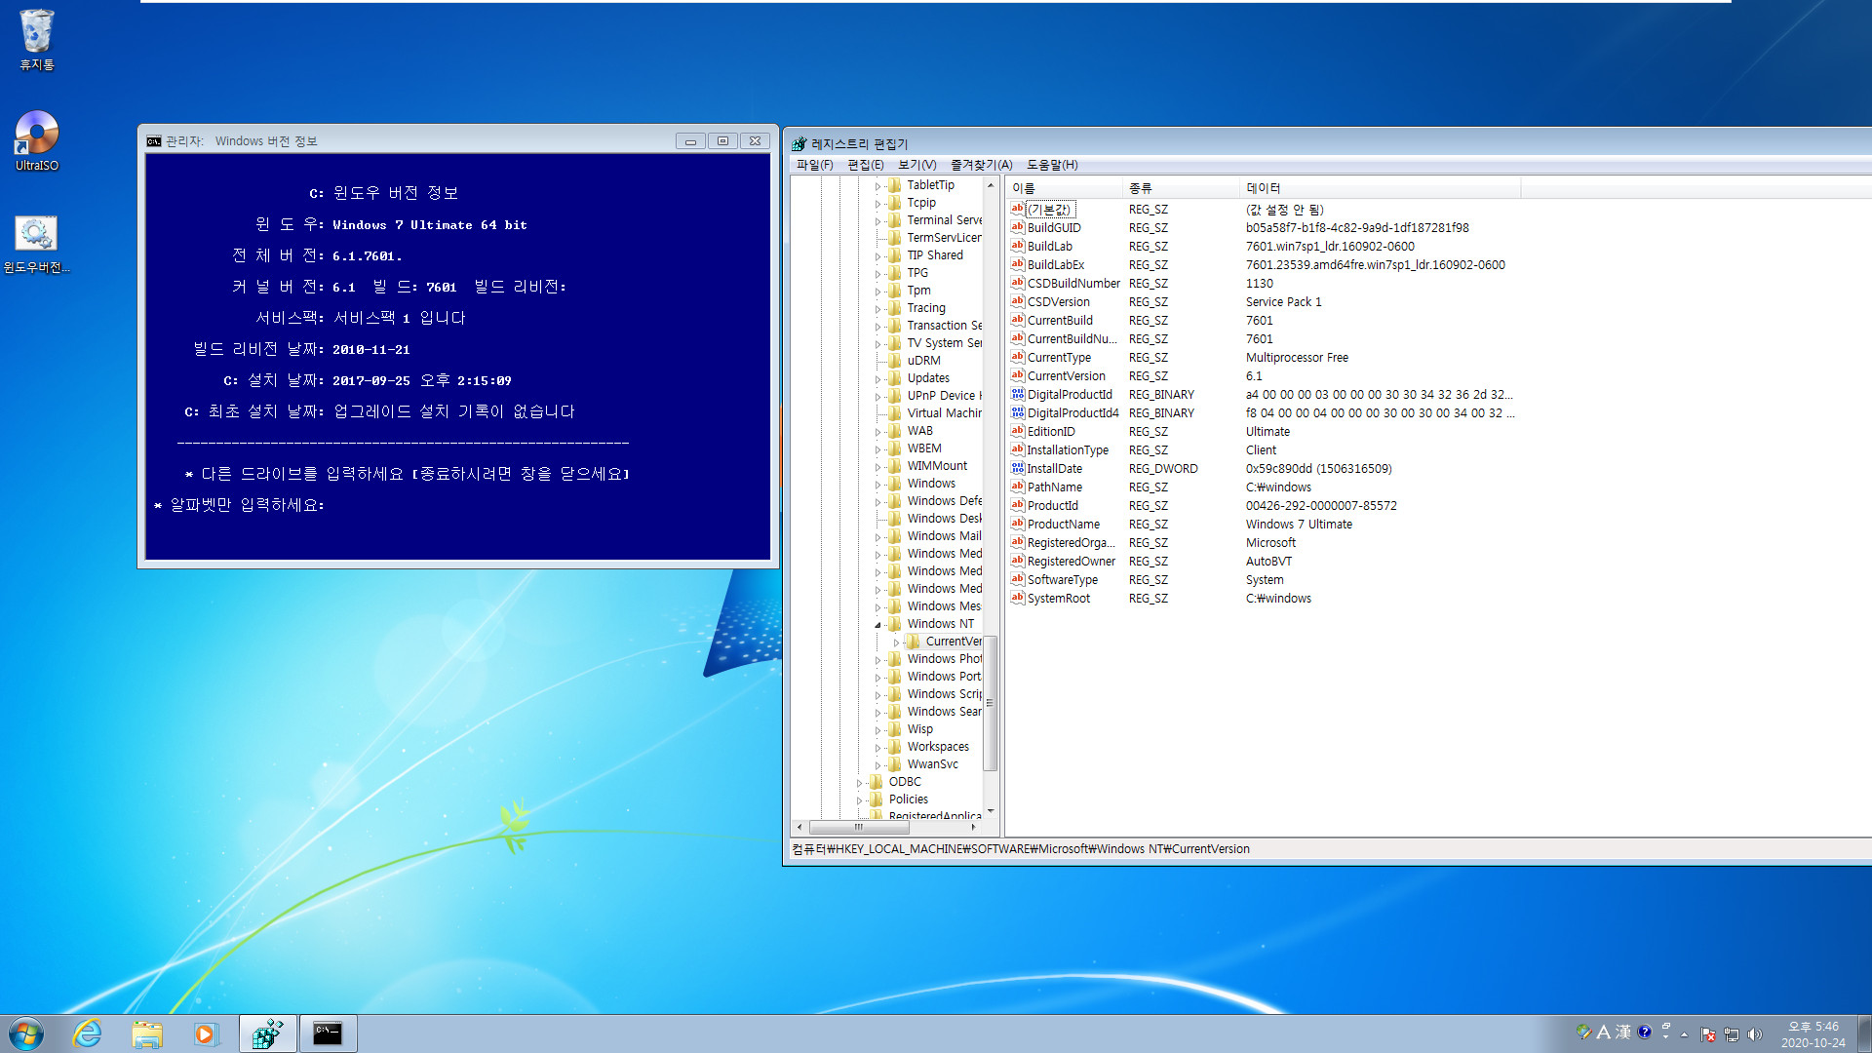Expand the Tcpip tree node
The image size is (1872, 1053).
click(877, 203)
